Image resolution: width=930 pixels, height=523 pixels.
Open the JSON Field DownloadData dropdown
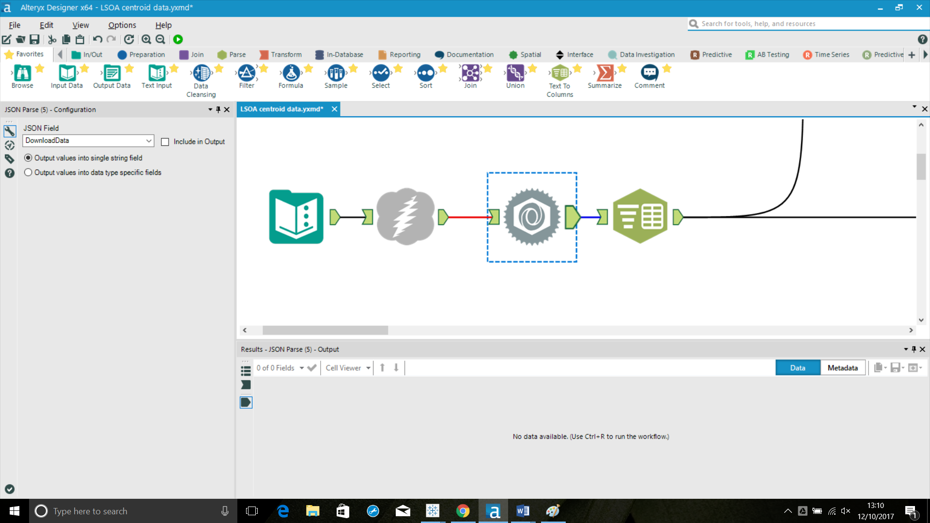click(x=88, y=140)
